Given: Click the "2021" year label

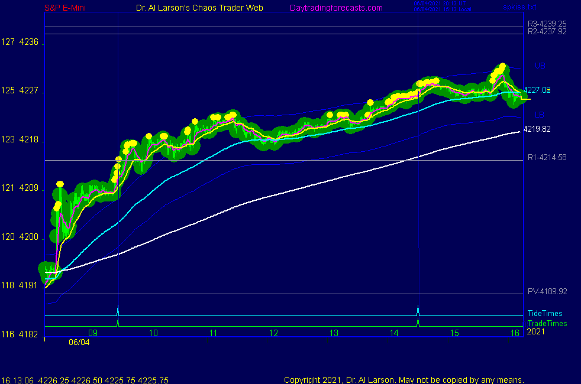Looking at the screenshot, I should 536,331.
